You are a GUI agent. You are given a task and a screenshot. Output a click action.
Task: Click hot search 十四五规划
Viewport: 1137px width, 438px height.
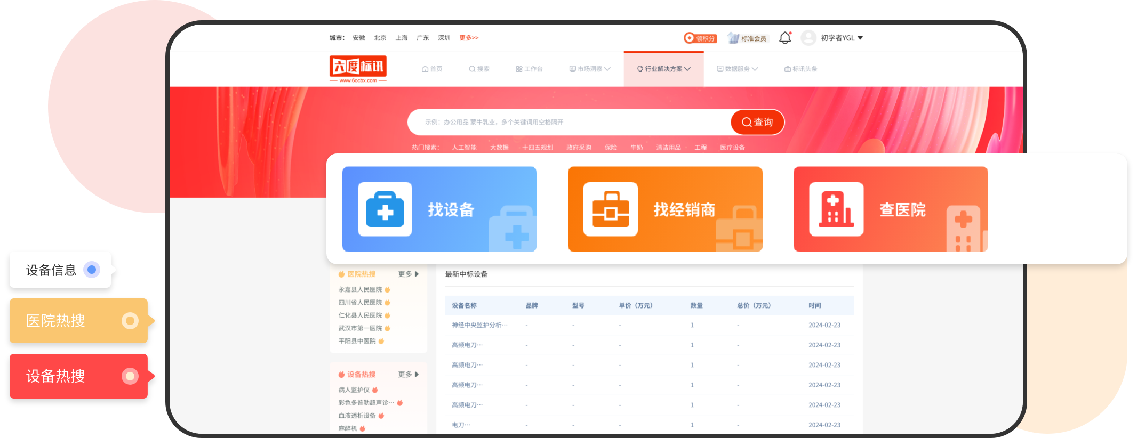click(538, 148)
